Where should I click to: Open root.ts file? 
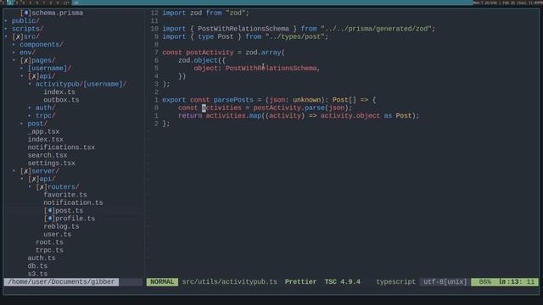click(x=49, y=242)
